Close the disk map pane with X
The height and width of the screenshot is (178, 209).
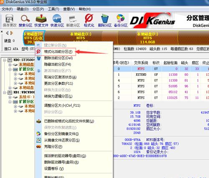(x=2, y=32)
